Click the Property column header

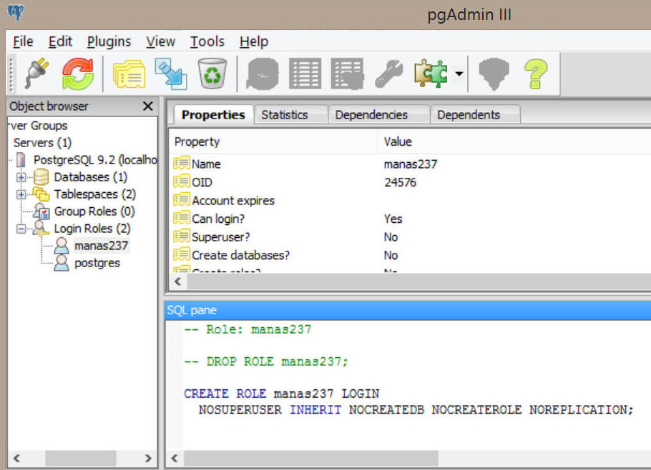coord(273,141)
